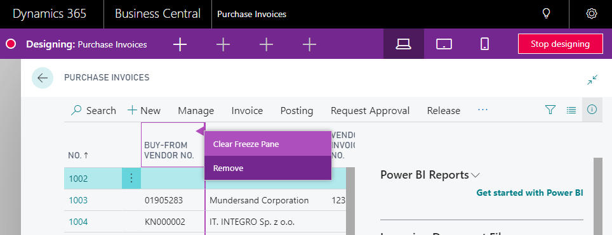Open Get started with Power BI link
612x235 pixels.
529,193
